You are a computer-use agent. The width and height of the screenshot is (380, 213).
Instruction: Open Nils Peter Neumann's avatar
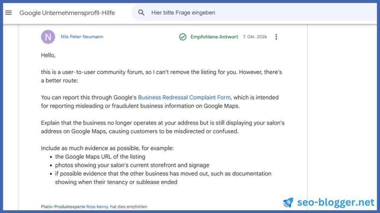[x=48, y=37]
